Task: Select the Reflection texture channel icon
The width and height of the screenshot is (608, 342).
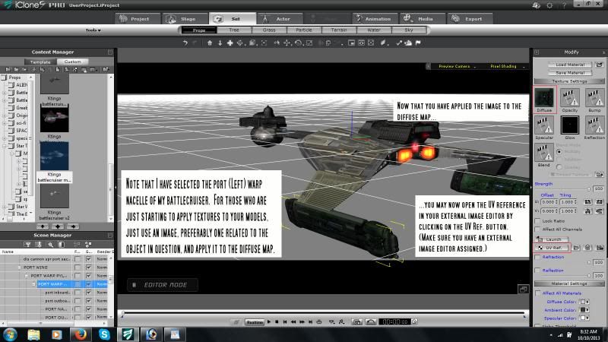Action: [x=594, y=125]
